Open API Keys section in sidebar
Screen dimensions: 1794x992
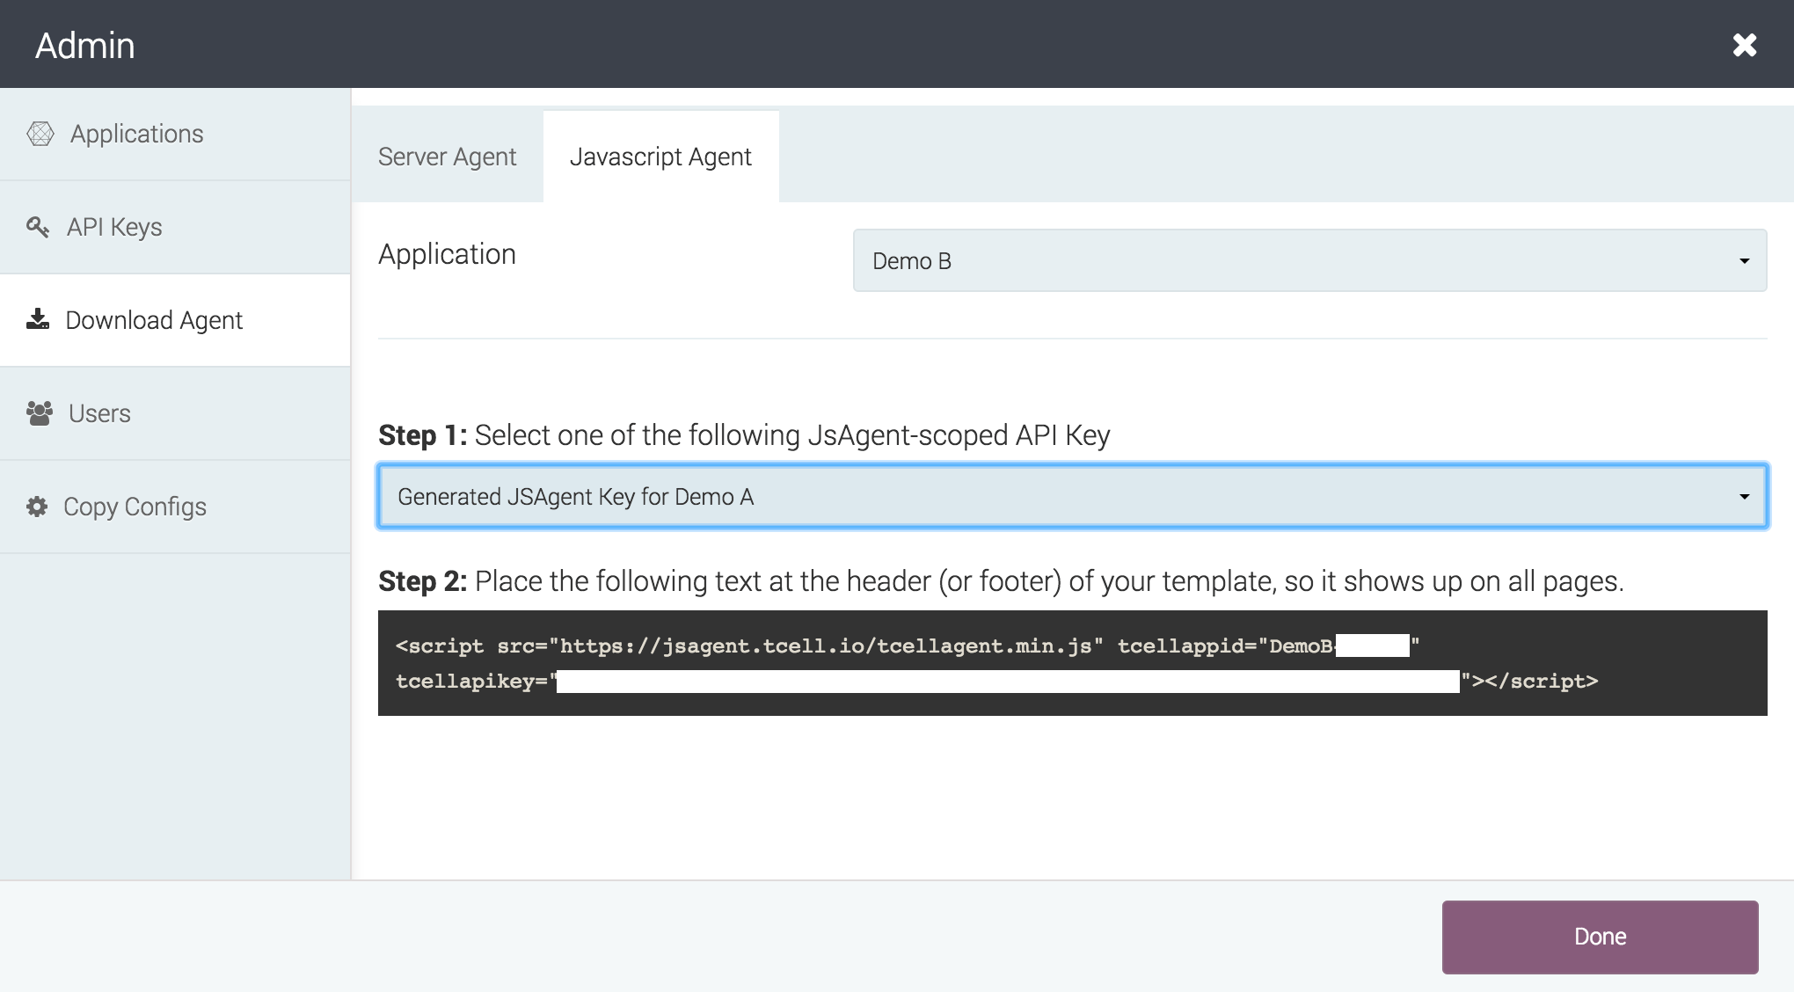[175, 227]
